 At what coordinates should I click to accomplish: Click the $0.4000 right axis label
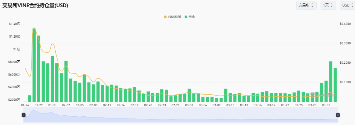click(345, 24)
